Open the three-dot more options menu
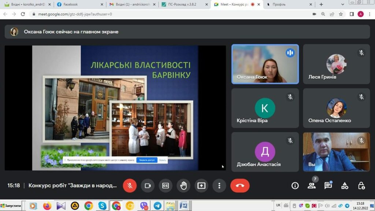The height and width of the screenshot is (211, 375). click(219, 186)
